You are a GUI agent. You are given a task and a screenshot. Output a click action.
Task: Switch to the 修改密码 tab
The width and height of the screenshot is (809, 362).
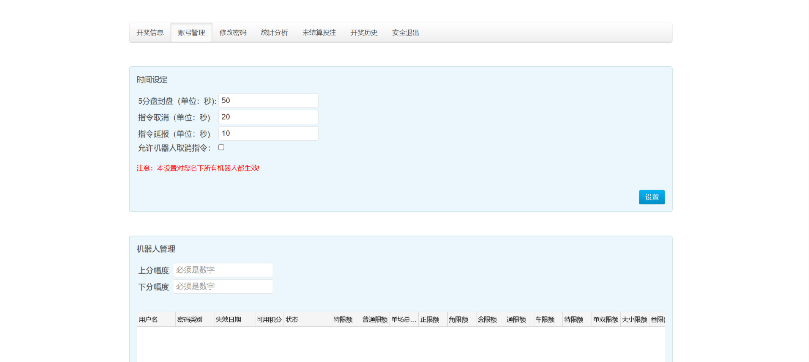(232, 33)
